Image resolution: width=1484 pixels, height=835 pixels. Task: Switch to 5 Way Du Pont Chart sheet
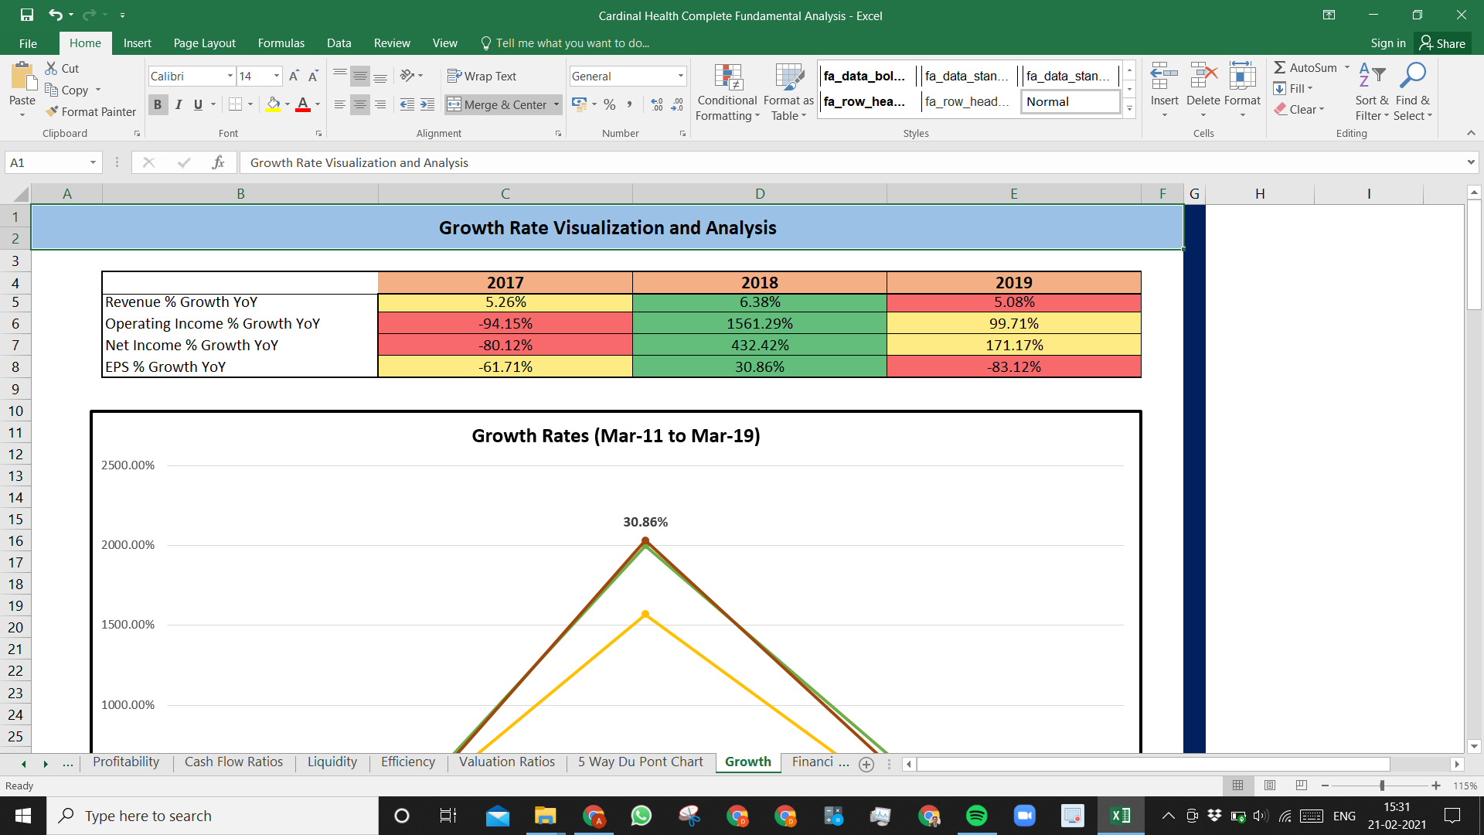pos(641,762)
